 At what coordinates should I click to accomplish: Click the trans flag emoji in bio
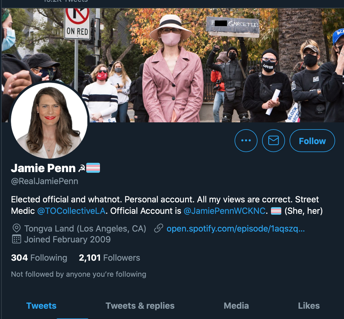[x=276, y=211]
